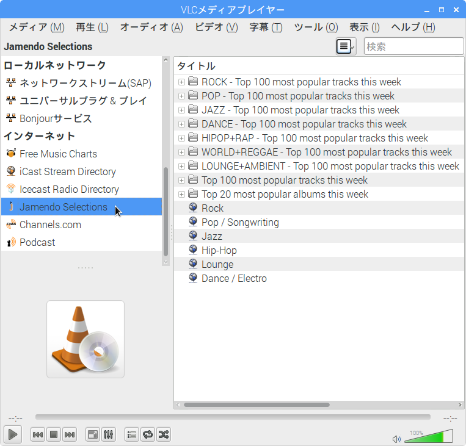This screenshot has width=466, height=446.
Task: Mute audio using the speaker icon
Action: [396, 438]
